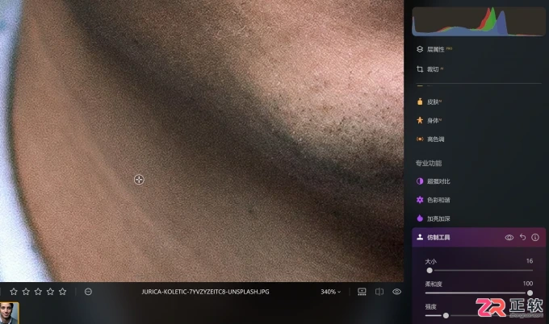This screenshot has width=549, height=324.
Task: Click the file name JURICA-KOLETIC-7YVZYZEITC8-UNSPLASH.JPG
Action: pyautogui.click(x=205, y=292)
